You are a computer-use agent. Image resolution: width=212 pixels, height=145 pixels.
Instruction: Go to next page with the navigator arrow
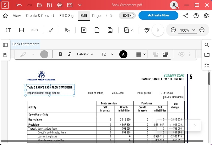coord(195,125)
